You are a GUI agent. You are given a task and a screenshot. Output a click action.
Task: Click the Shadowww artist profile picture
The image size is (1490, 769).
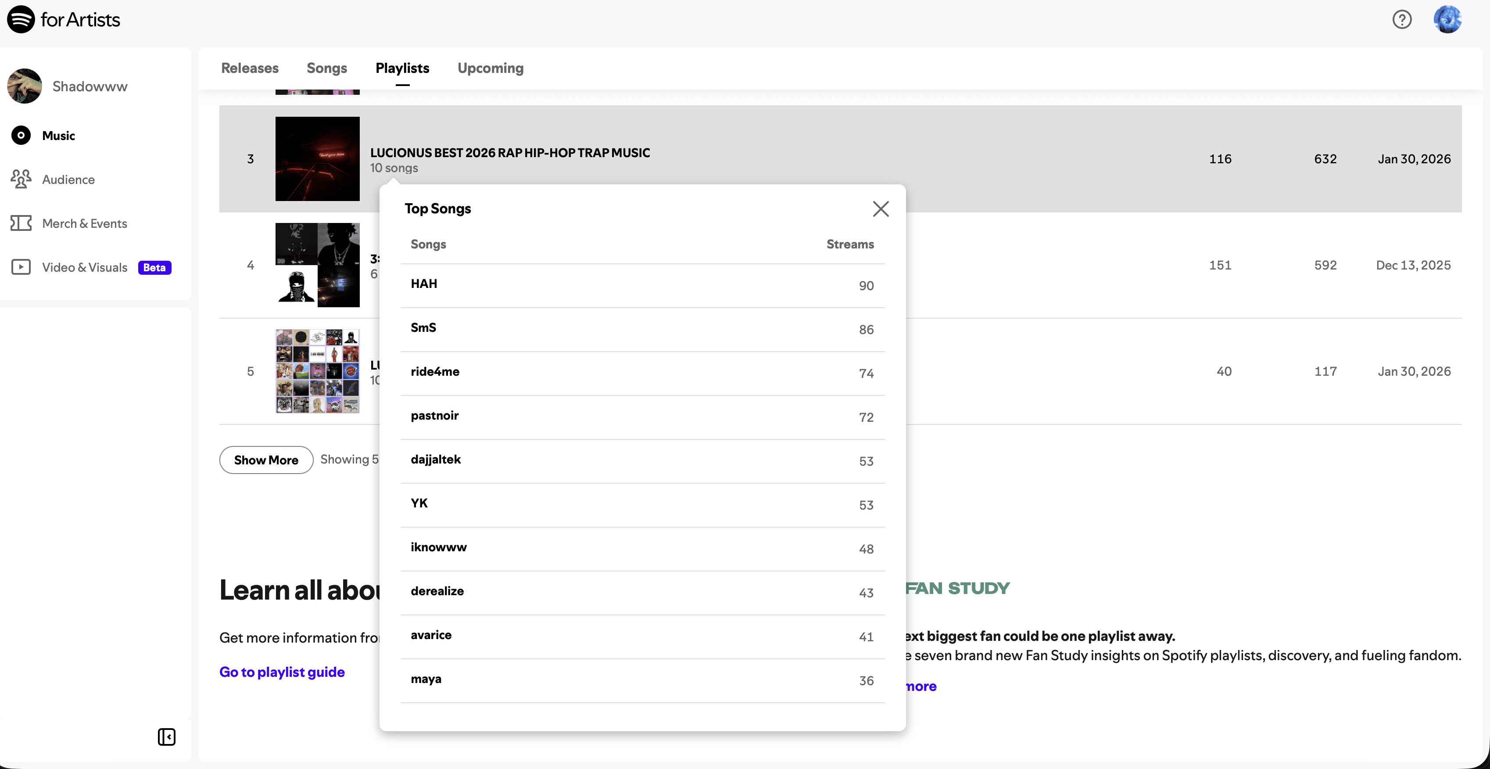(24, 86)
